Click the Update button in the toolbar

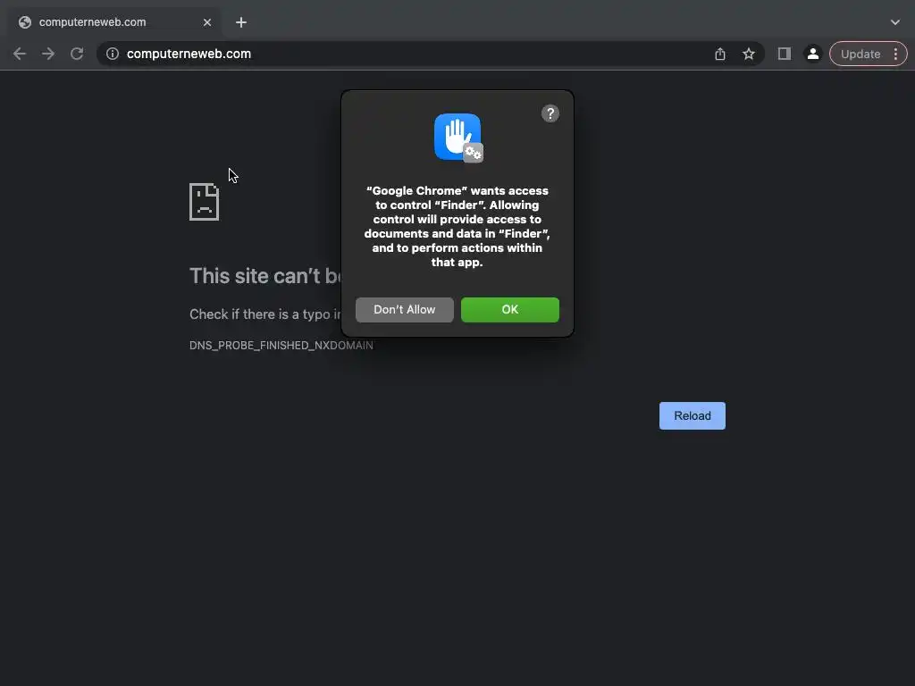(860, 54)
